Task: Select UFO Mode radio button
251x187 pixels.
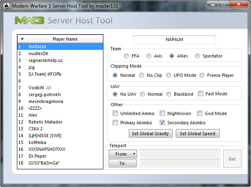Action: click(169, 75)
